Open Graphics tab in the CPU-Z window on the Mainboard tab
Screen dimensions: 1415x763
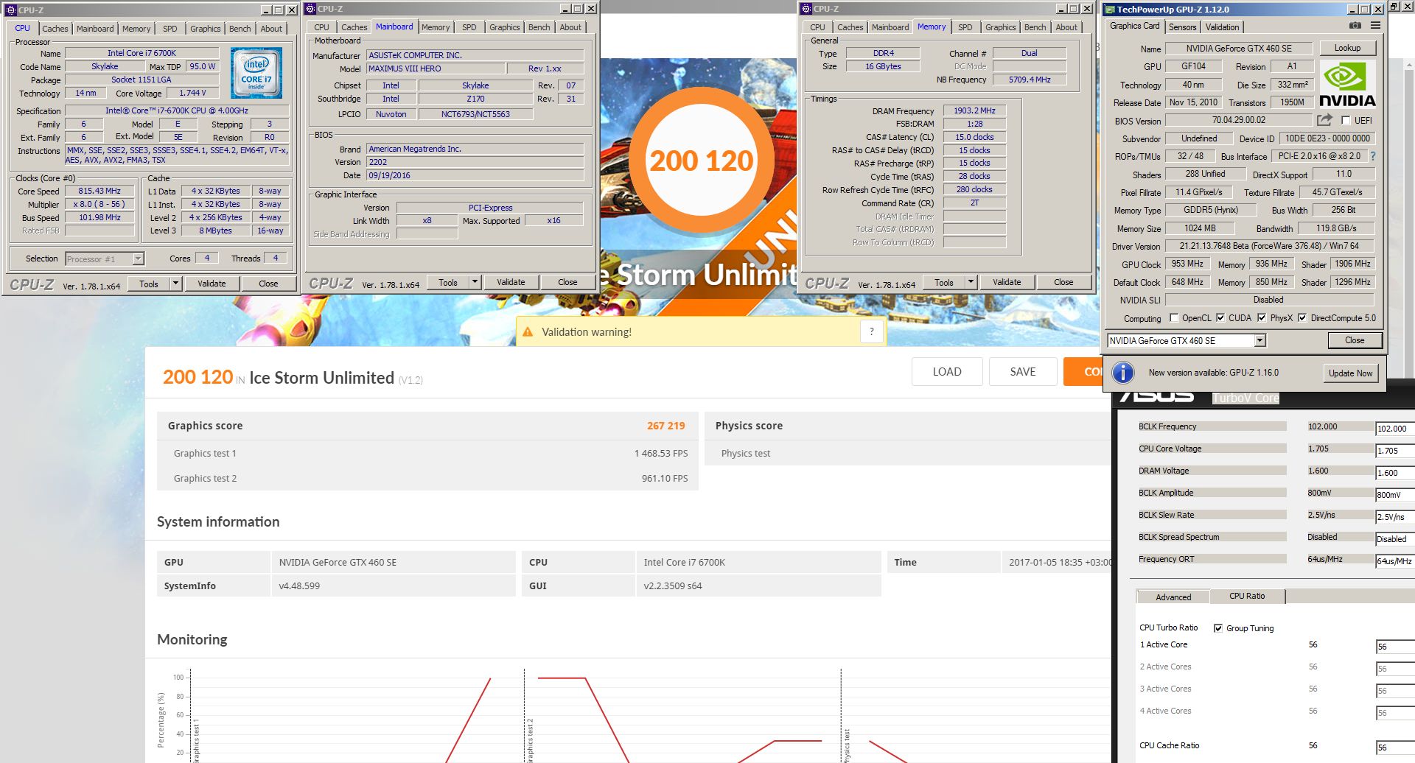pos(505,27)
